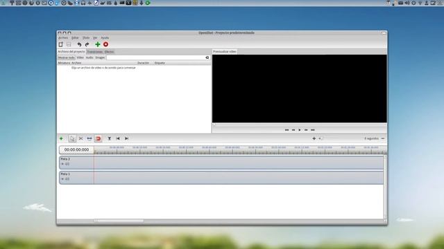Click the timeline zoom out minus icon
This screenshot has height=249, width=444.
click(383, 138)
